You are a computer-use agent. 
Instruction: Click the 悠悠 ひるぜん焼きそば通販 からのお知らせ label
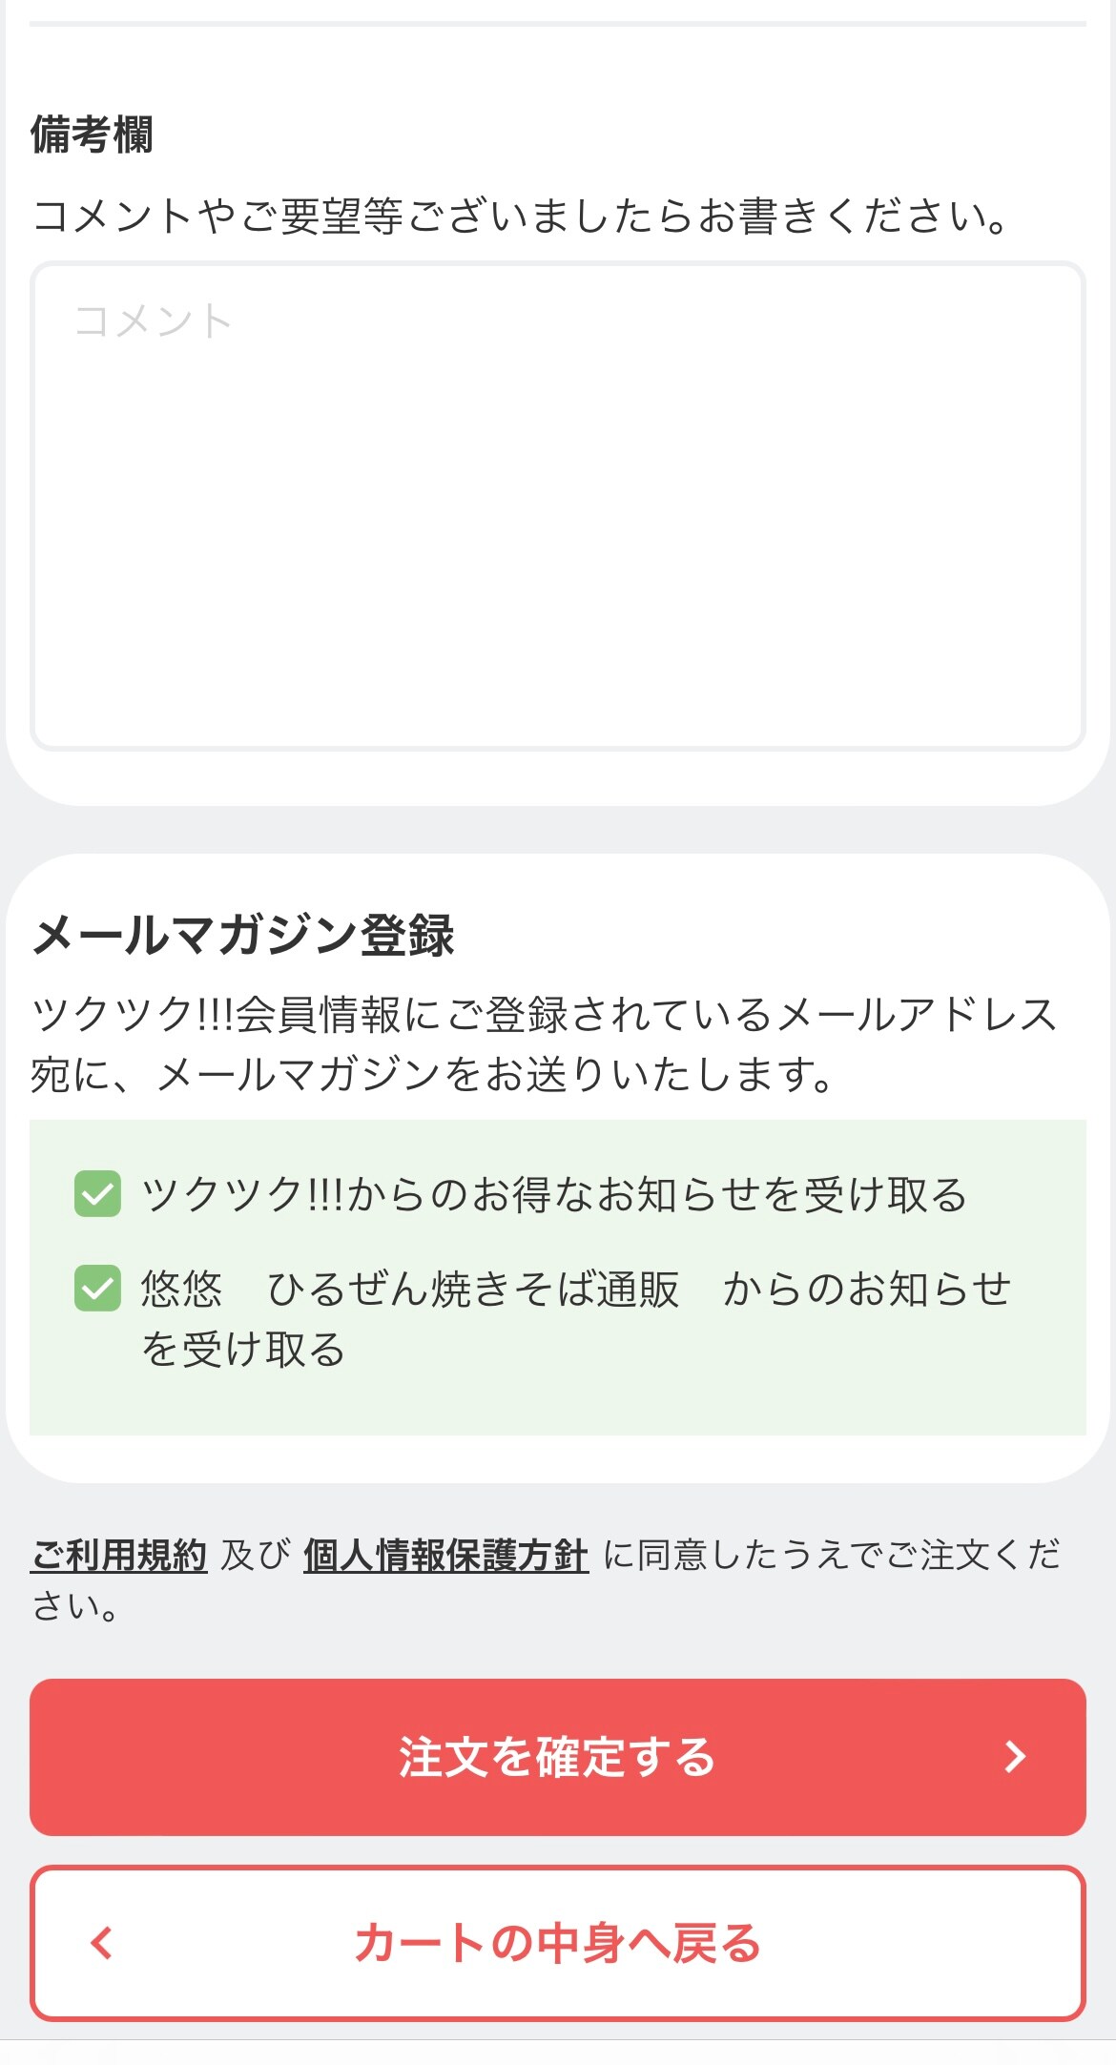575,1290
